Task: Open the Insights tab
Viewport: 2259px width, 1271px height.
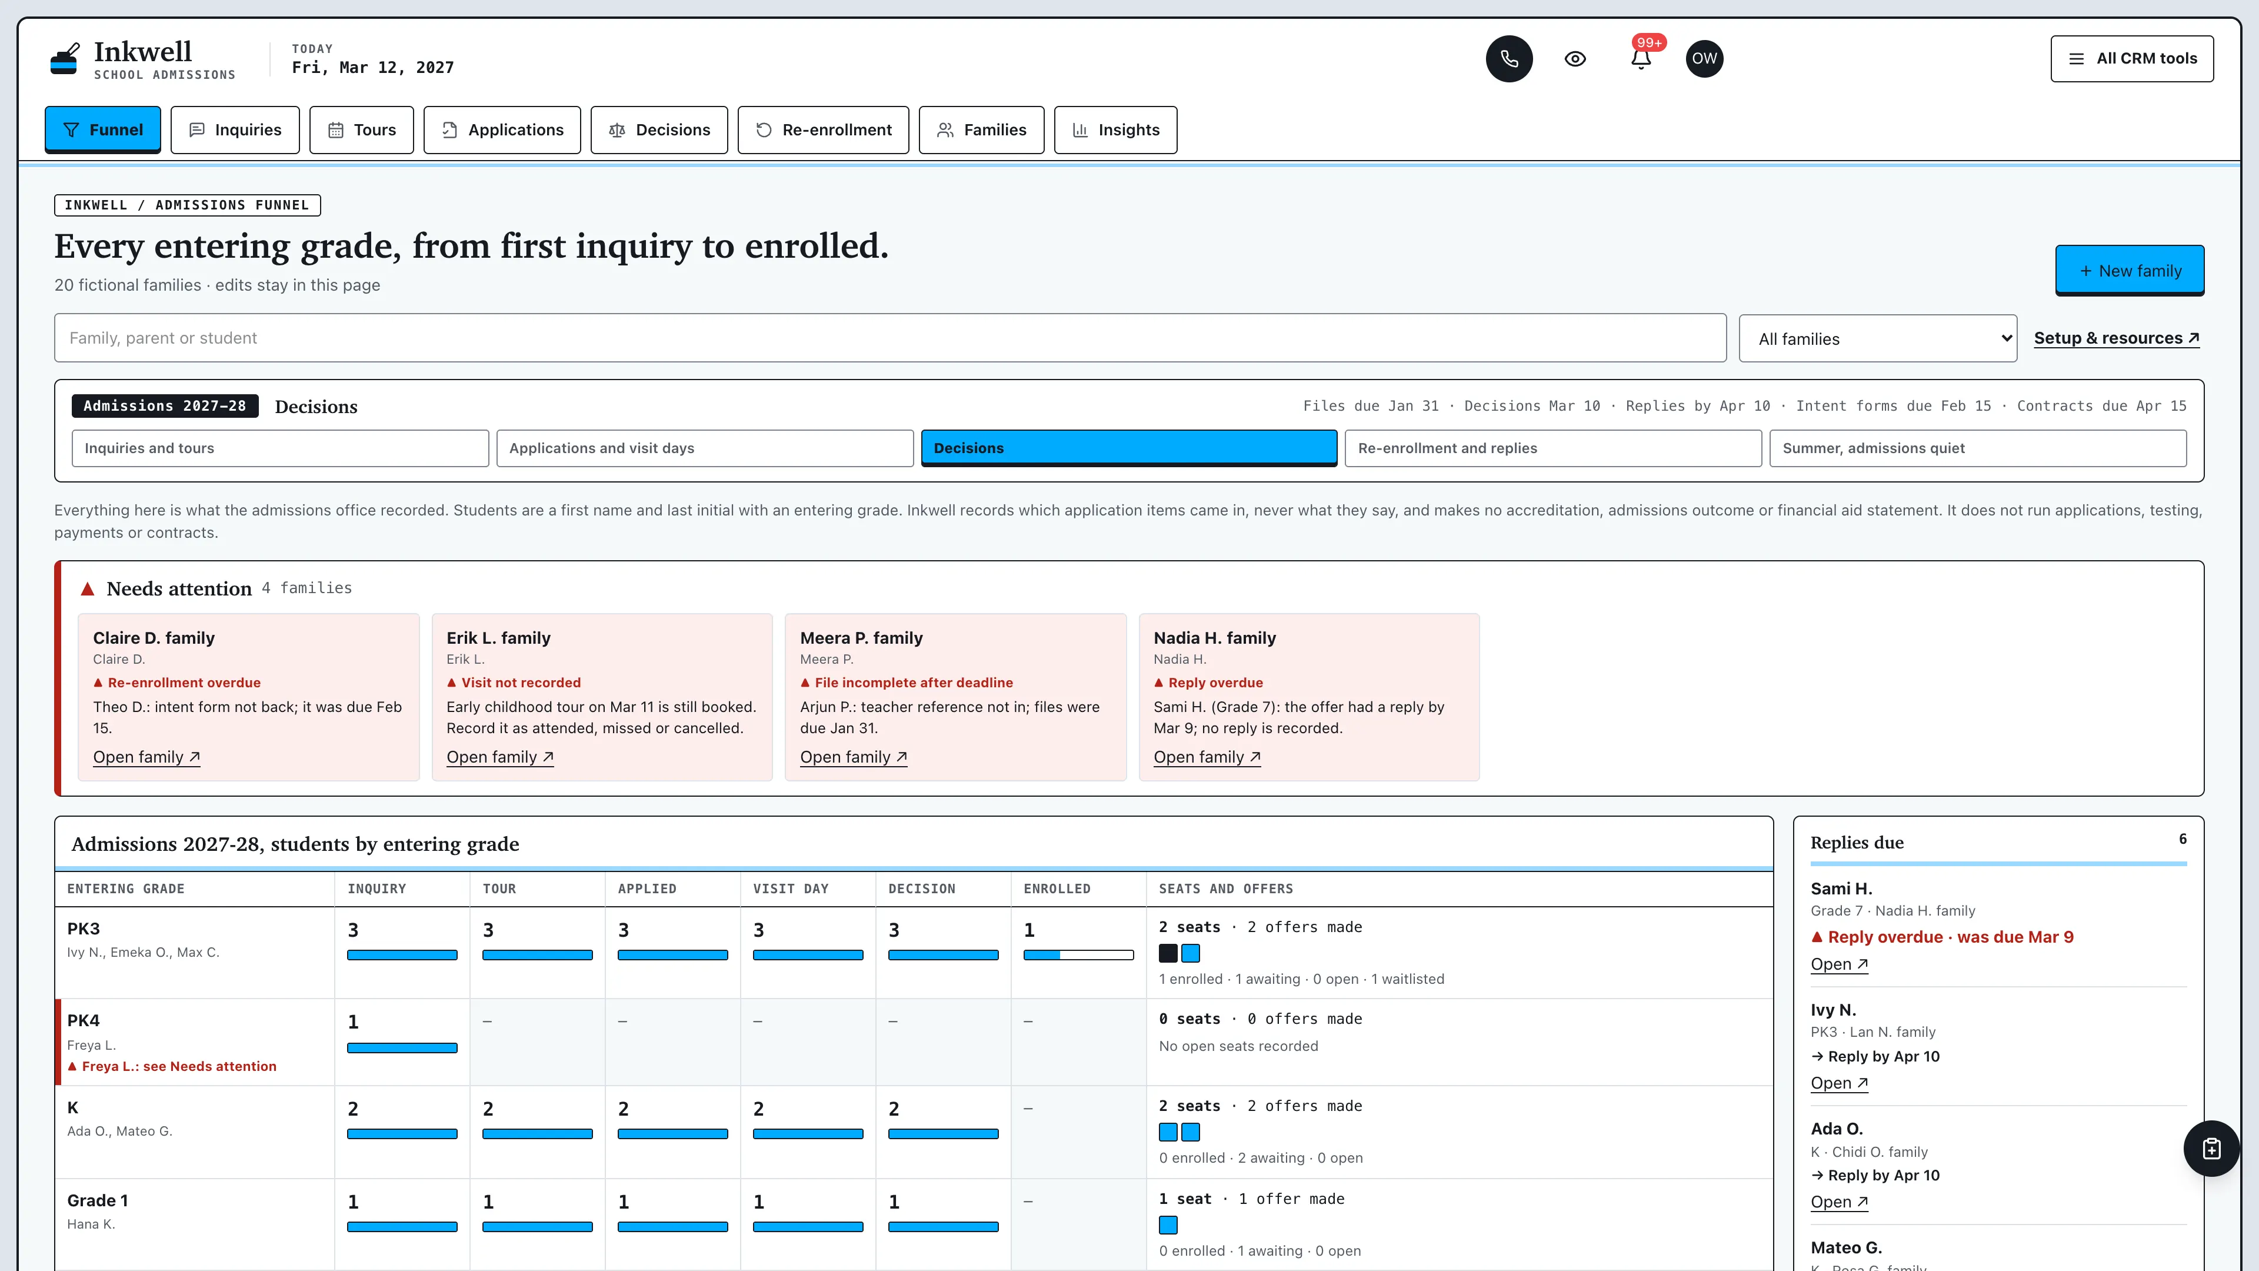Action: point(1115,130)
